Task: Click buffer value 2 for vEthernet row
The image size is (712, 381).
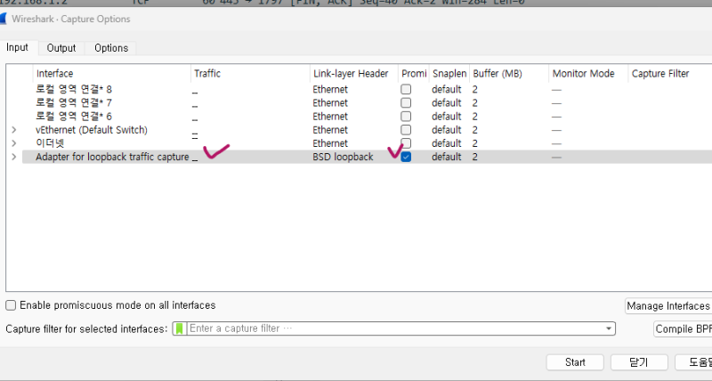Action: tap(475, 130)
